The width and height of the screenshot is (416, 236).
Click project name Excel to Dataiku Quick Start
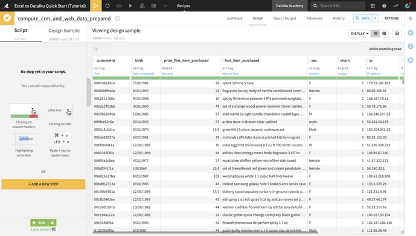pos(50,5)
